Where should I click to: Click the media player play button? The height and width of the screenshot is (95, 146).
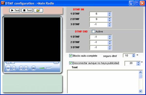[8, 68]
